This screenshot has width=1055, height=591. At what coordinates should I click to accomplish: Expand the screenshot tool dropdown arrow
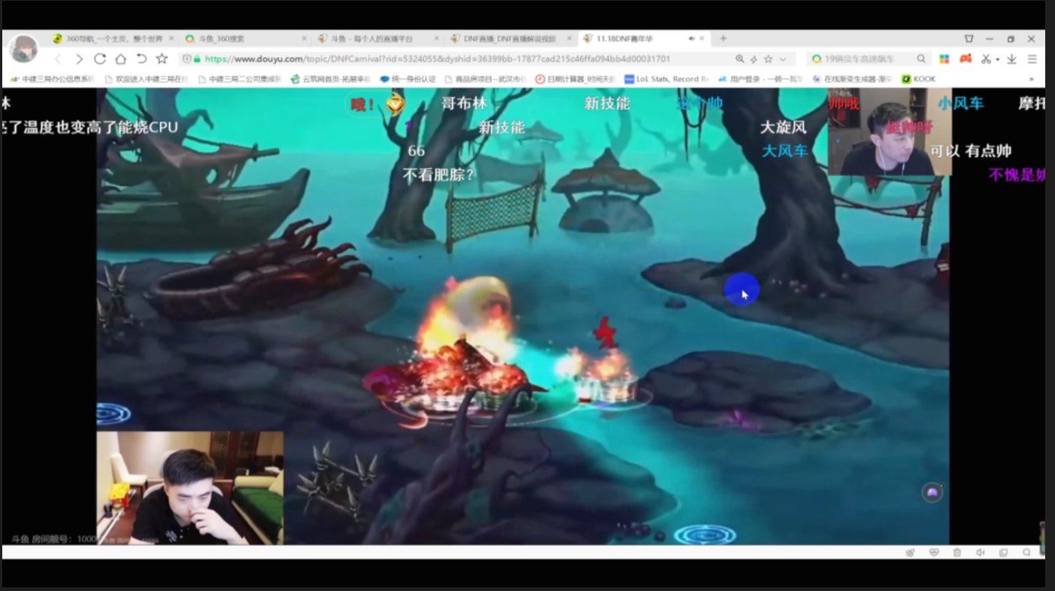tap(998, 59)
